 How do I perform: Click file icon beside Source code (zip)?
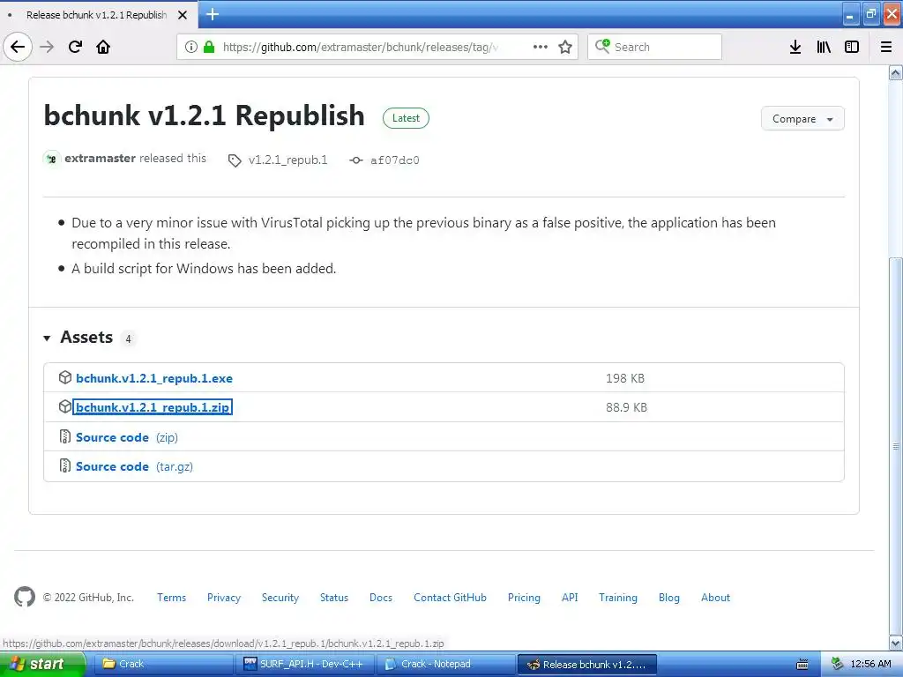tap(65, 436)
